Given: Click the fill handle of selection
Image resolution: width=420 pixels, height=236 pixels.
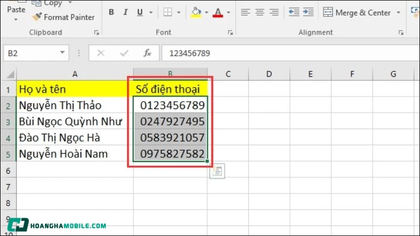Looking at the screenshot, I should [207, 161].
